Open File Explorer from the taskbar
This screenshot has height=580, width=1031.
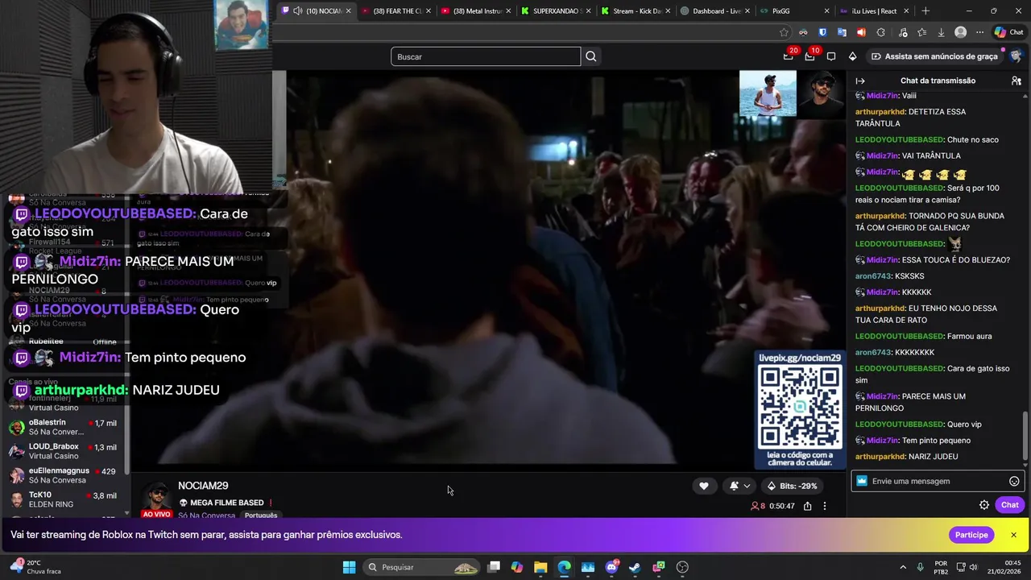click(540, 567)
